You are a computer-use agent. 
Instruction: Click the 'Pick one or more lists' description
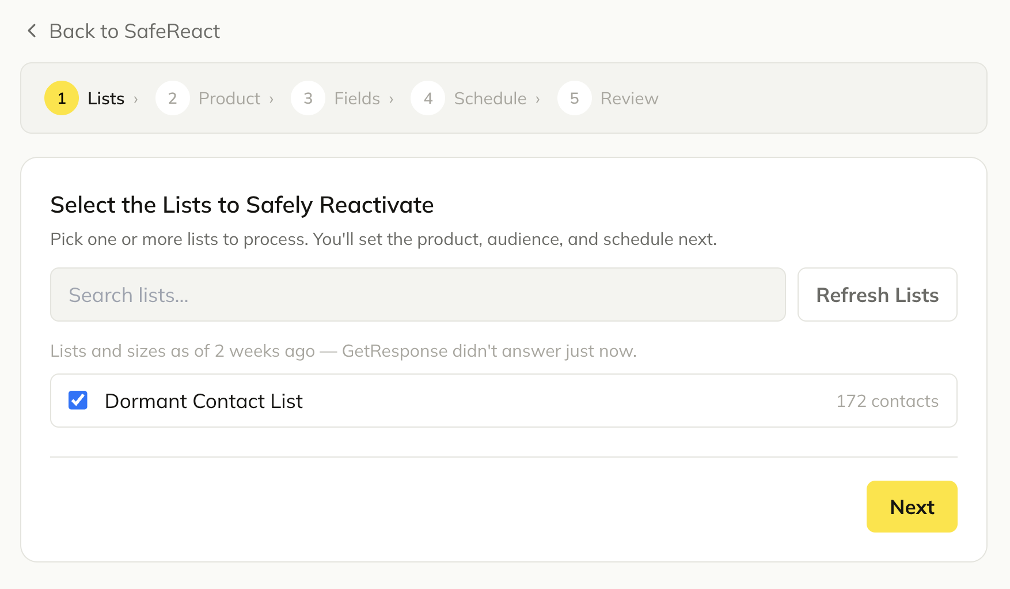(x=384, y=239)
